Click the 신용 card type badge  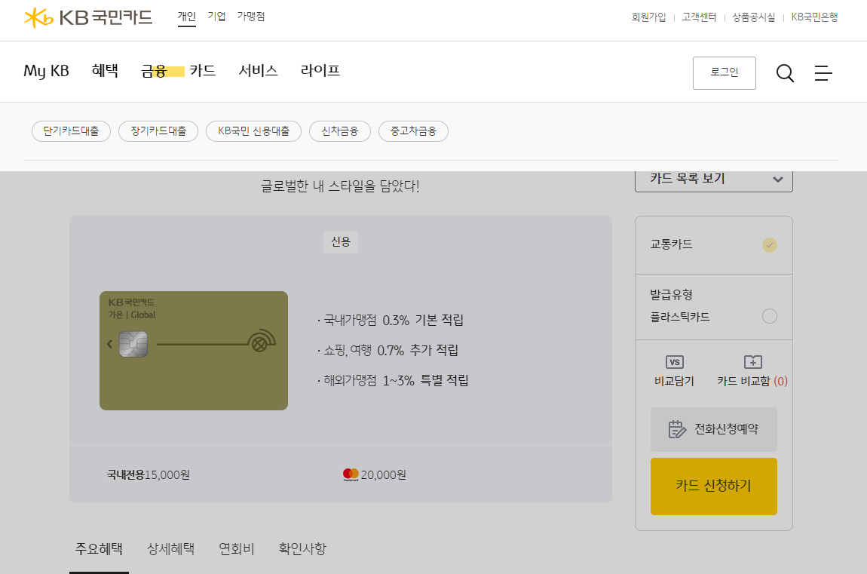pyautogui.click(x=341, y=242)
